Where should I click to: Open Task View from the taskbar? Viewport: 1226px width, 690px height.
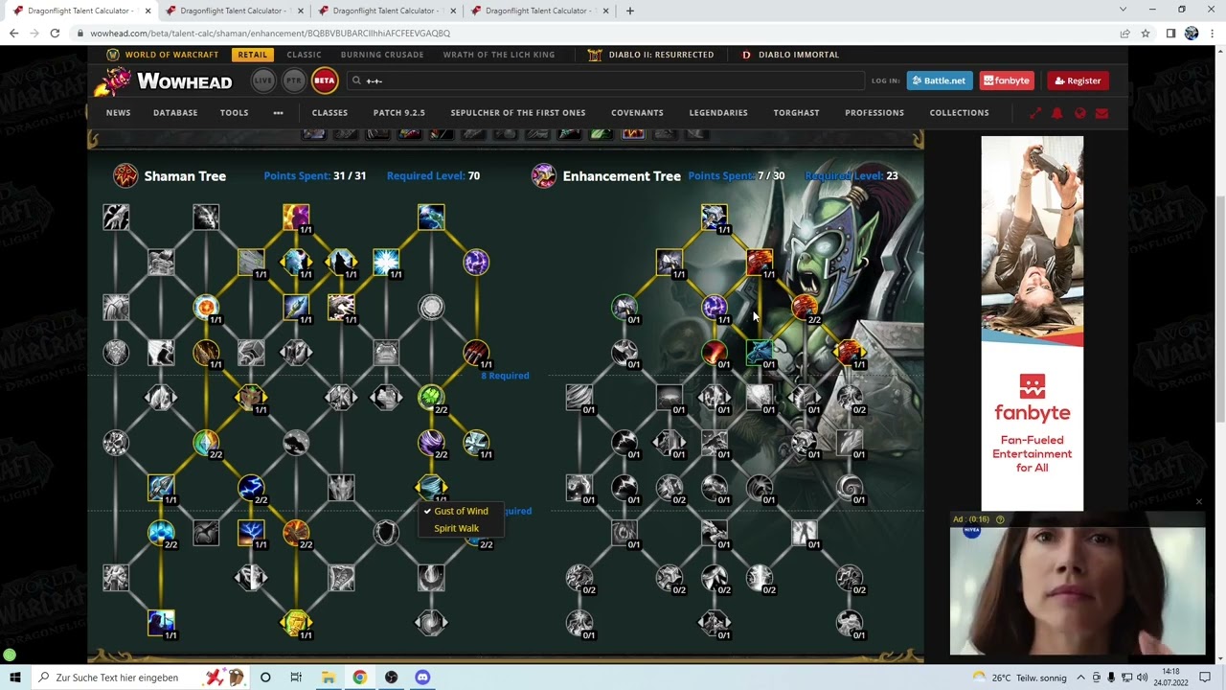(296, 678)
